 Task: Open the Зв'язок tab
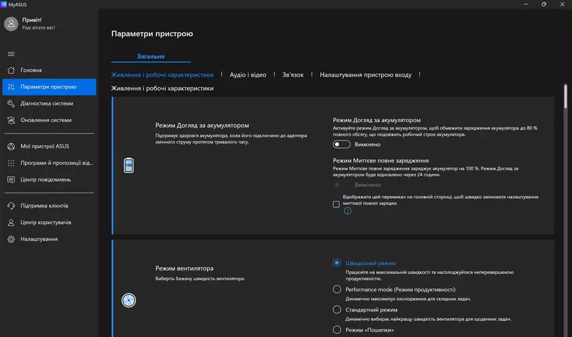coord(293,75)
